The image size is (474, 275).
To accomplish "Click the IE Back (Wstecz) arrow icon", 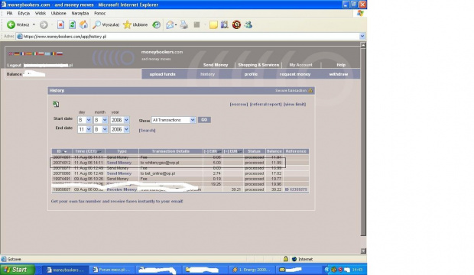I will (x=11, y=24).
